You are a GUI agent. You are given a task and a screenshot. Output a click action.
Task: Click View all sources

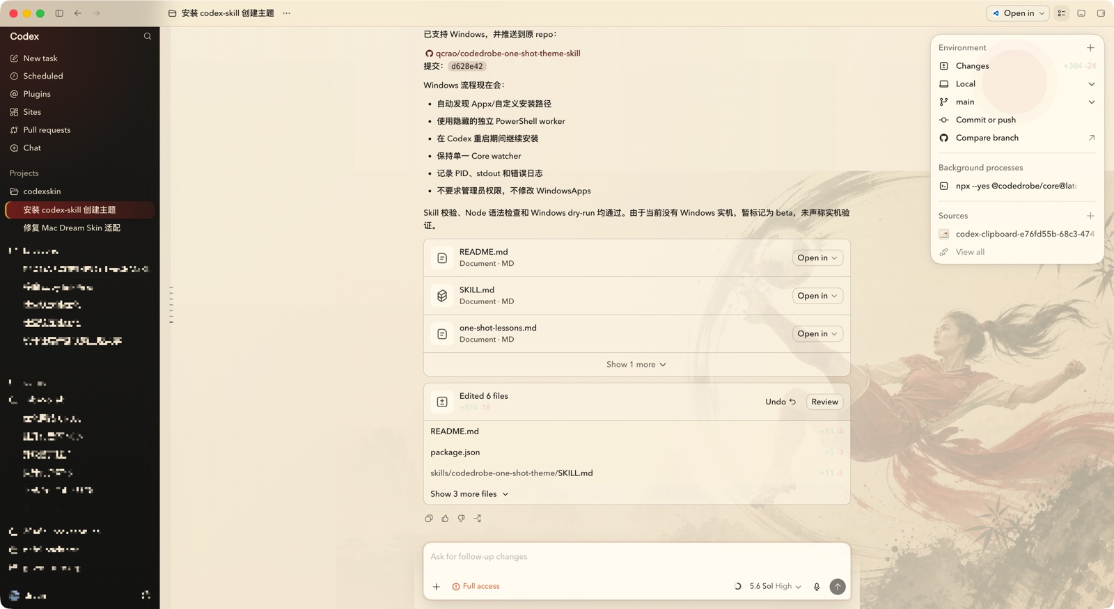[x=970, y=252]
